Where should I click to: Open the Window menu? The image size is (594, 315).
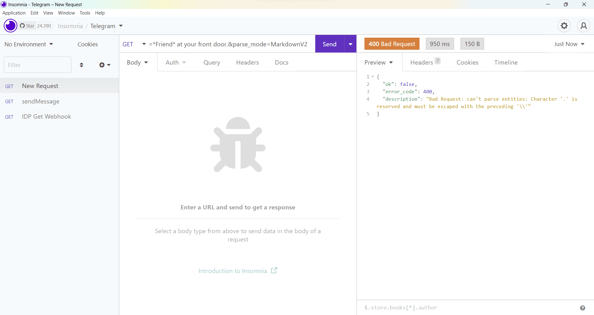pyautogui.click(x=66, y=13)
